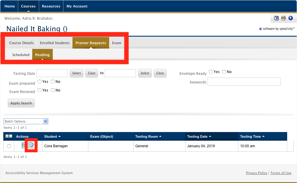Sort by Student column
The image size is (297, 183).
52,137
